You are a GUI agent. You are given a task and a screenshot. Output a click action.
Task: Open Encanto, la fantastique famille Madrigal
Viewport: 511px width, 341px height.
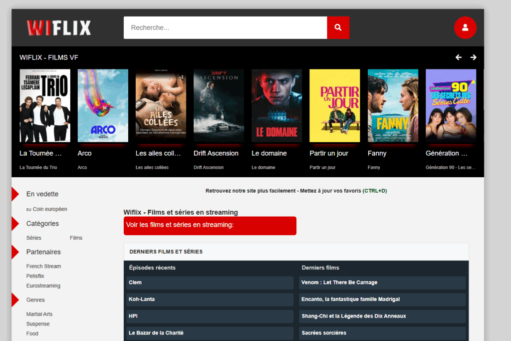click(x=382, y=299)
